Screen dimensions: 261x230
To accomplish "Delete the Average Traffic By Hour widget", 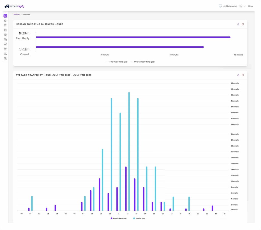I will (243, 75).
